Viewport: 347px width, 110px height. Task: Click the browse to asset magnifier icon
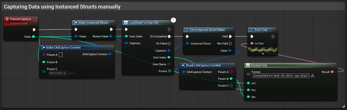click(x=74, y=73)
